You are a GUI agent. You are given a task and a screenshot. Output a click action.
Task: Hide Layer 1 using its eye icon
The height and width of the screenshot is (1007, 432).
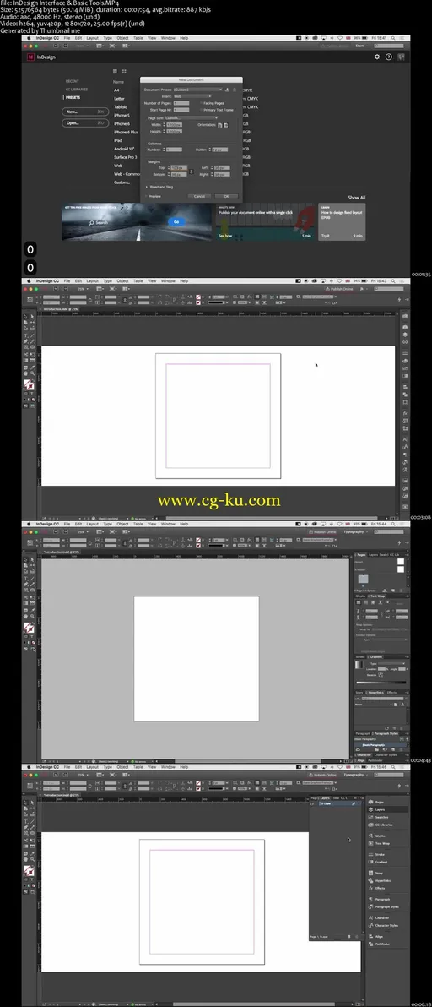(312, 803)
